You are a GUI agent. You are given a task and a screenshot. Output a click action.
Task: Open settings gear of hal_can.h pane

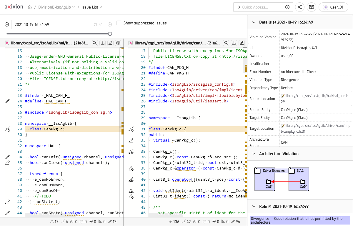118,43
